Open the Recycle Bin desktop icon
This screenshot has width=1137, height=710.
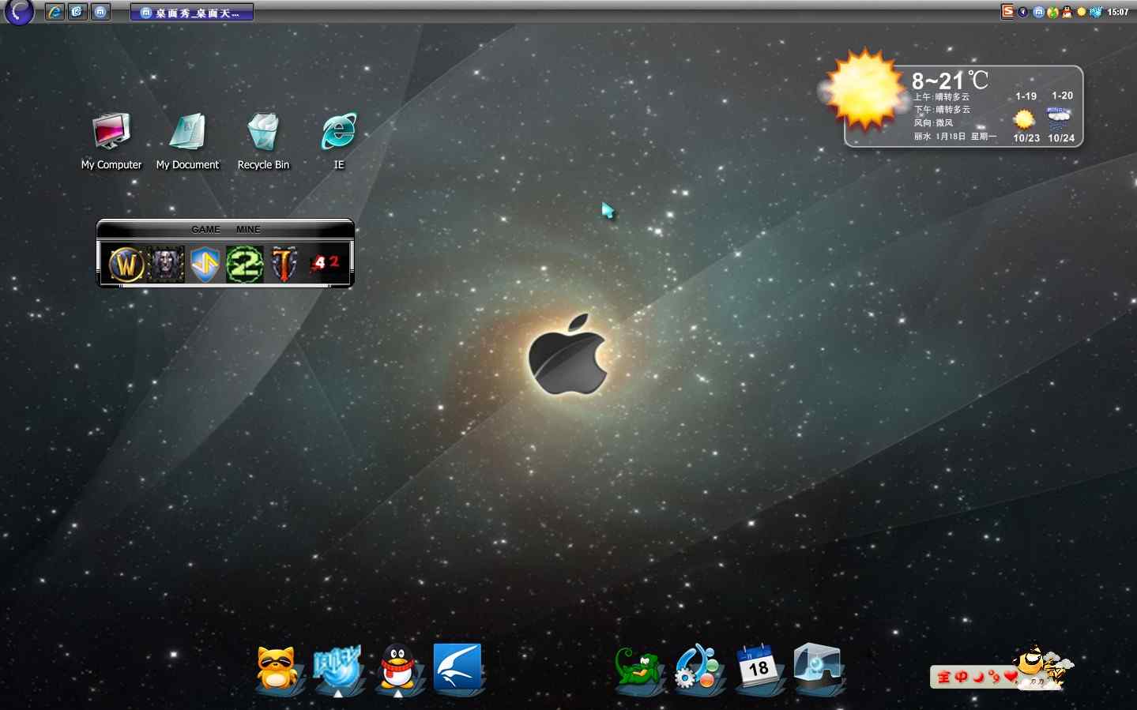tap(263, 141)
